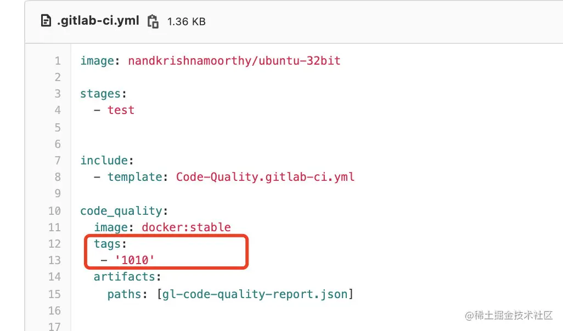
Task: Click the 'include:' key text
Action: (x=107, y=161)
